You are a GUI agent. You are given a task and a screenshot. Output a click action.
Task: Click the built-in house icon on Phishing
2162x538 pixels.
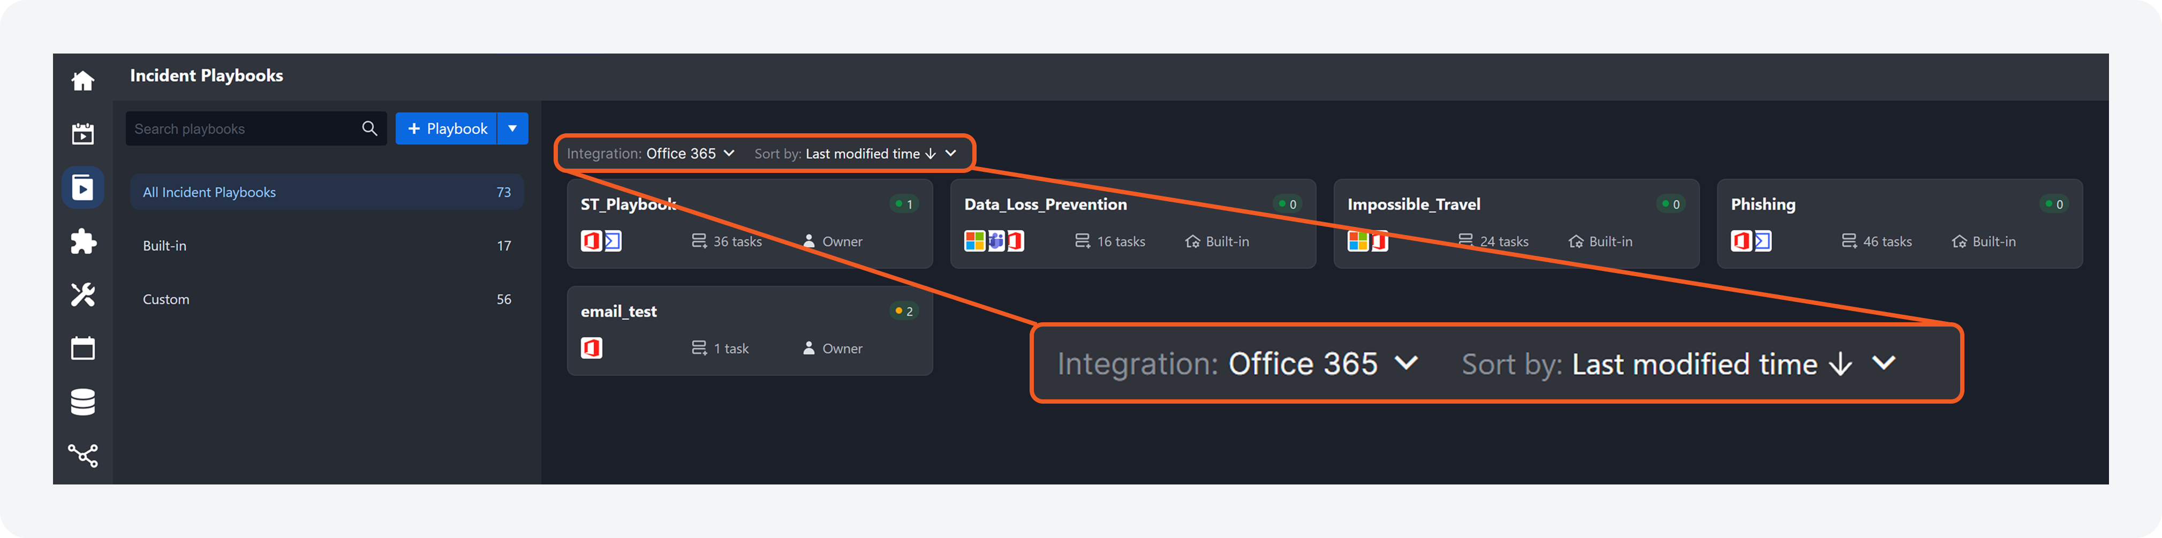(x=1959, y=242)
